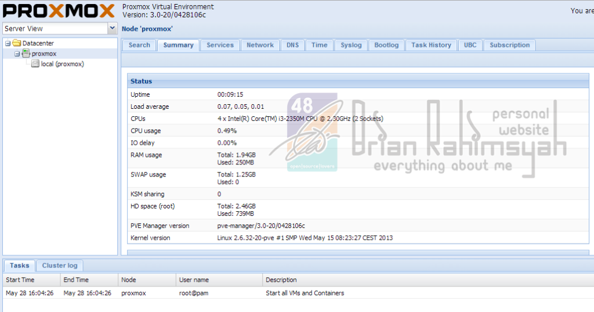The width and height of the screenshot is (594, 312).
Task: Click Load average value 0.07, 0.05, 0.01
Action: 241,107
